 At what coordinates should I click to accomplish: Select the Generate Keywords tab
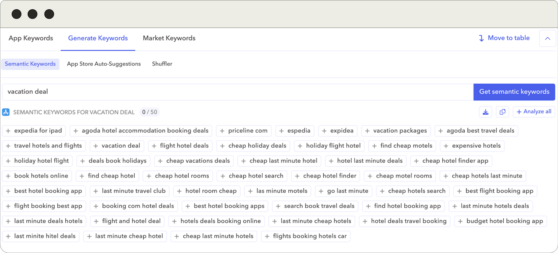pos(98,38)
